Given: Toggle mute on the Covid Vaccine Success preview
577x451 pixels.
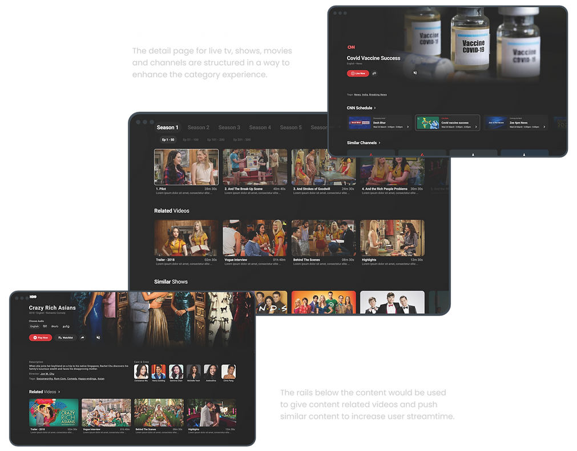Looking at the screenshot, I should 415,73.
